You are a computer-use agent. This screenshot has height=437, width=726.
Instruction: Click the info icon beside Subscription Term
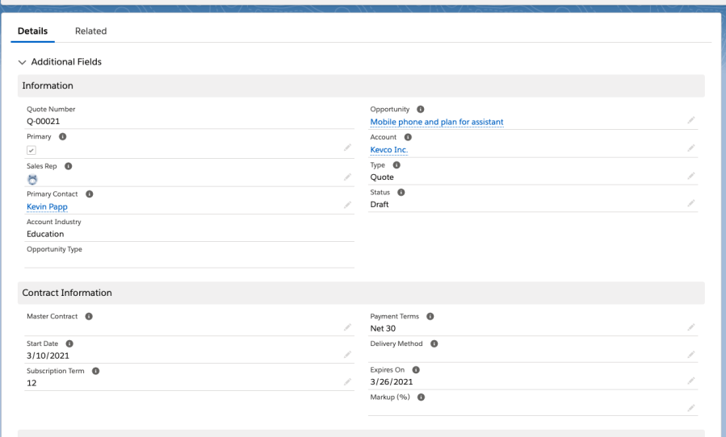tap(95, 371)
